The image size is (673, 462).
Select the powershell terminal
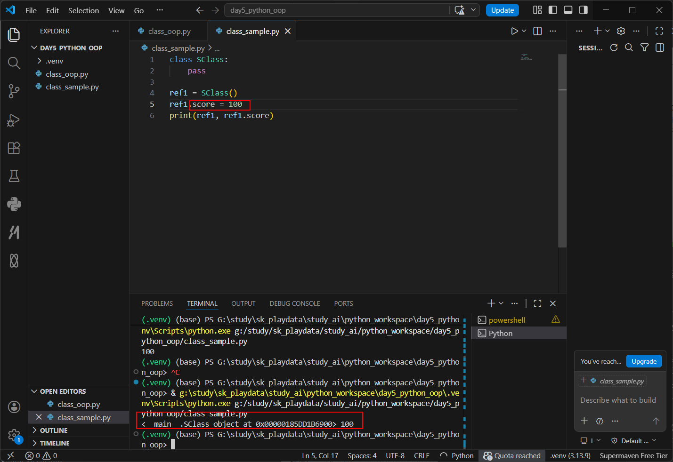pyautogui.click(x=519, y=320)
